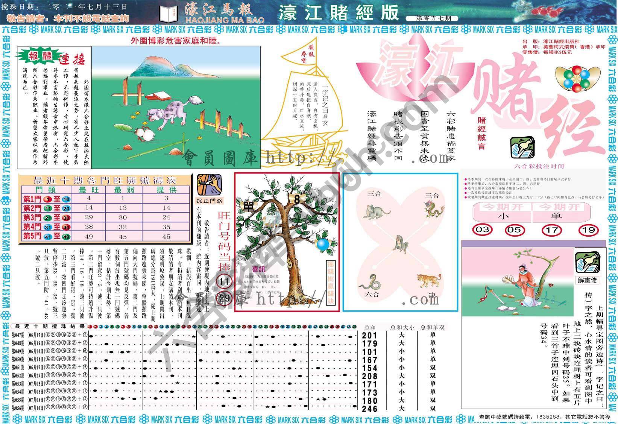Click the 賭經誠言 vertical red text
This screenshot has height=424, width=618.
tap(481, 133)
